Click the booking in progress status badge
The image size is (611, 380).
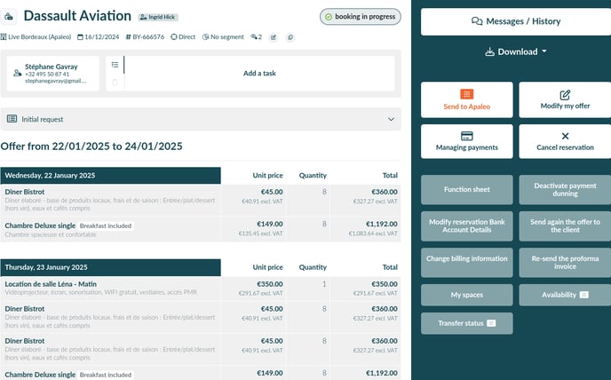pos(360,17)
